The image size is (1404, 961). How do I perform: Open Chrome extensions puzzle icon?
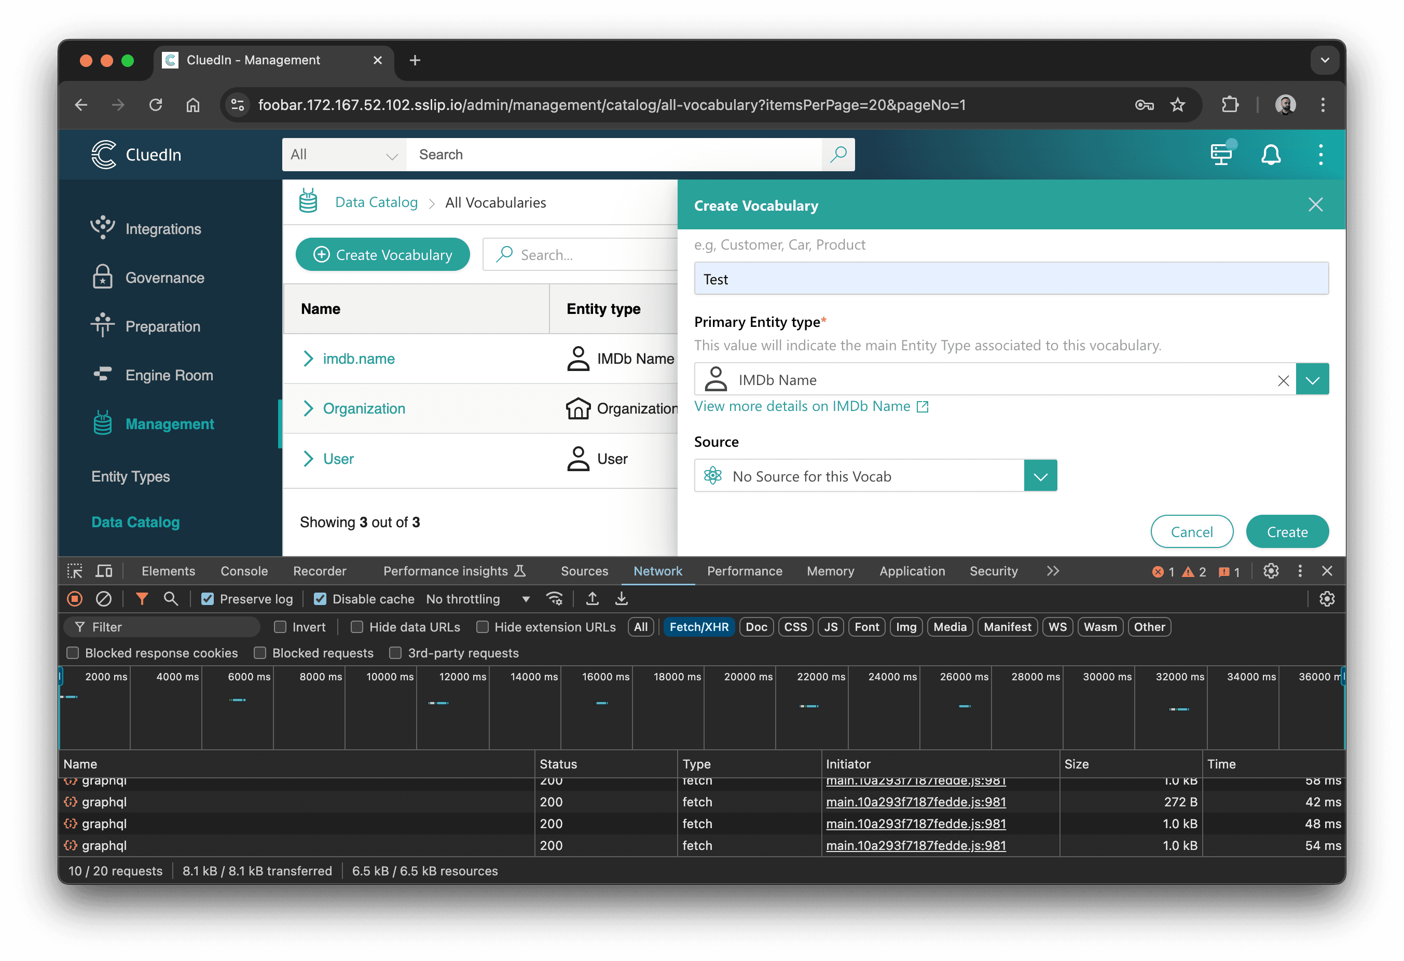click(x=1229, y=105)
